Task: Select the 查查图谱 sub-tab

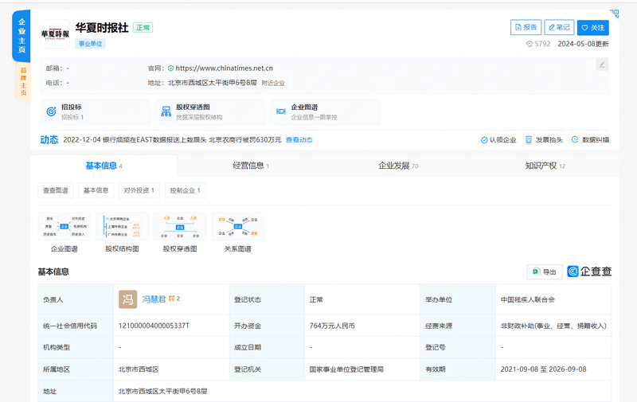Action: 56,190
